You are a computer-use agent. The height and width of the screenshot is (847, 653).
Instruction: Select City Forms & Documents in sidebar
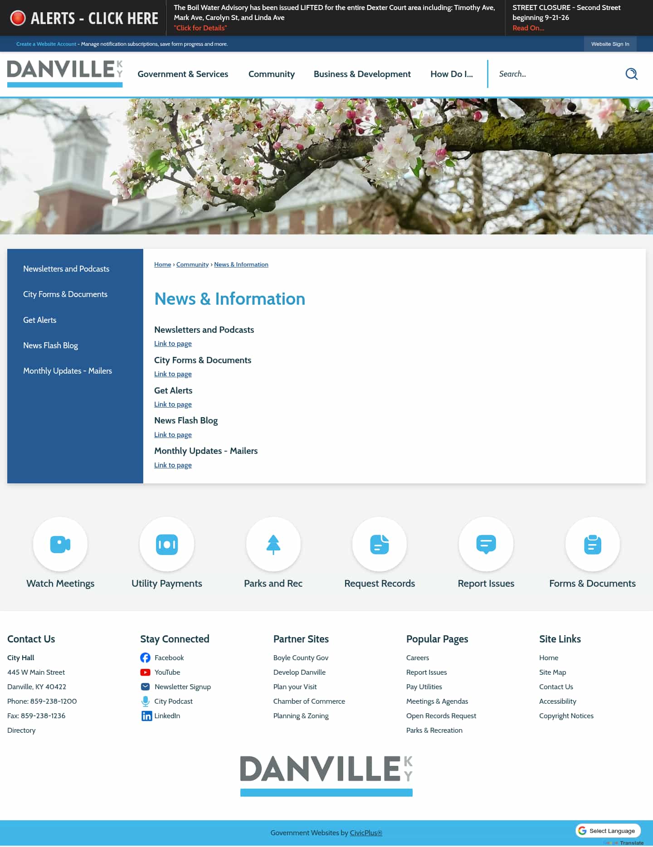click(x=65, y=294)
